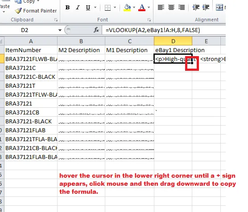Click the Insert Function fx button
Screen dimensions: 248x212
pyautogui.click(x=96, y=30)
